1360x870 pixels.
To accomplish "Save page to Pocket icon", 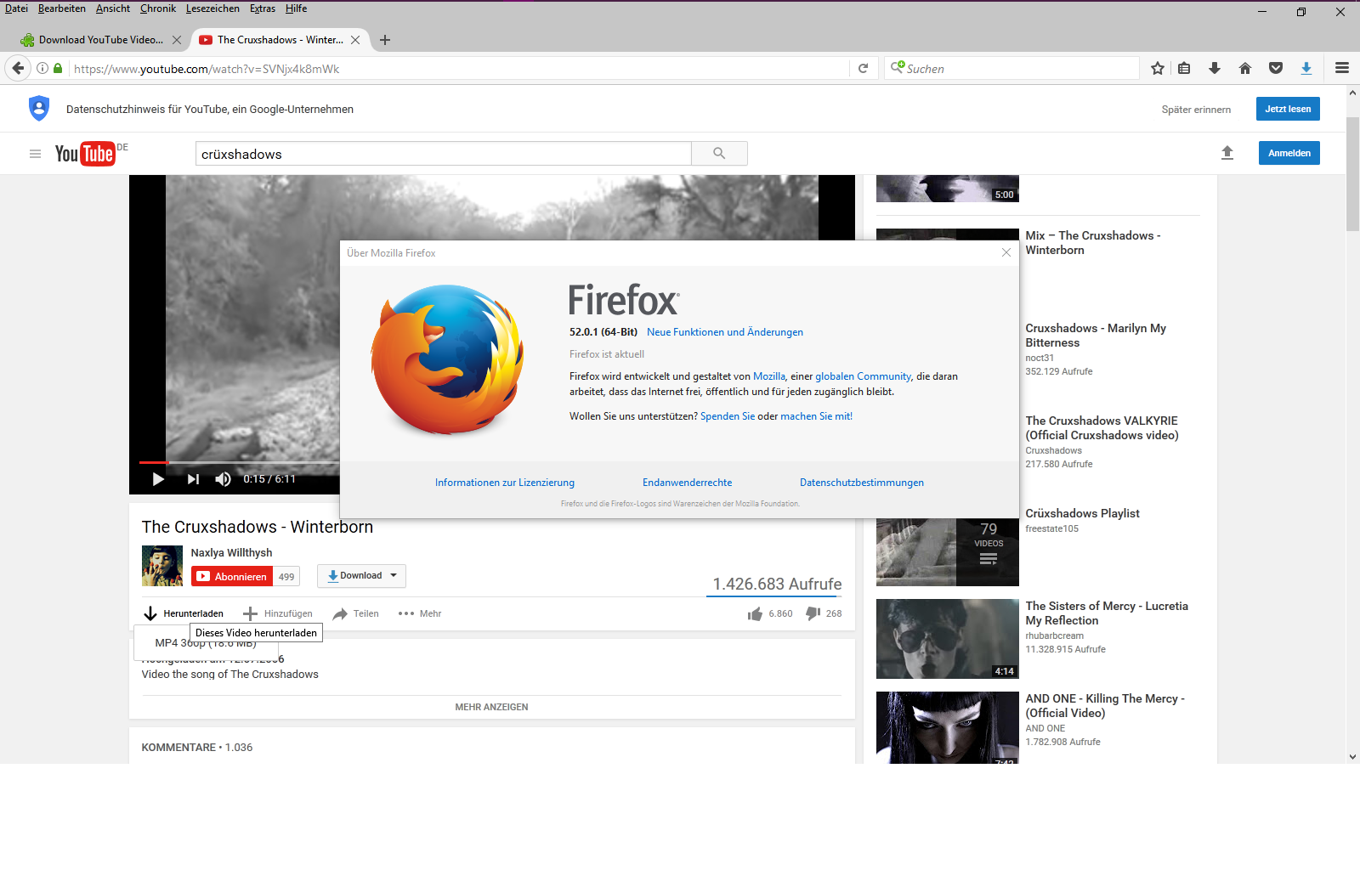I will [1276, 69].
